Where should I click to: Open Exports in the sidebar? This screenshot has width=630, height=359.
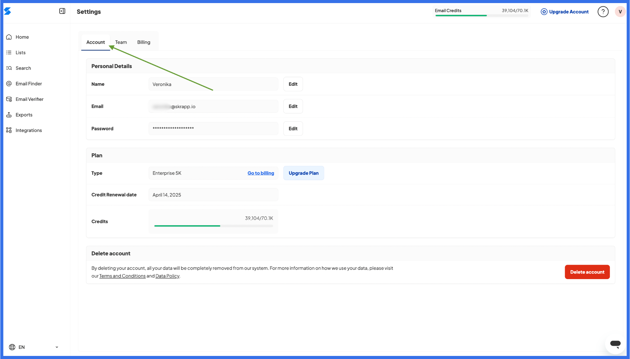coord(24,115)
